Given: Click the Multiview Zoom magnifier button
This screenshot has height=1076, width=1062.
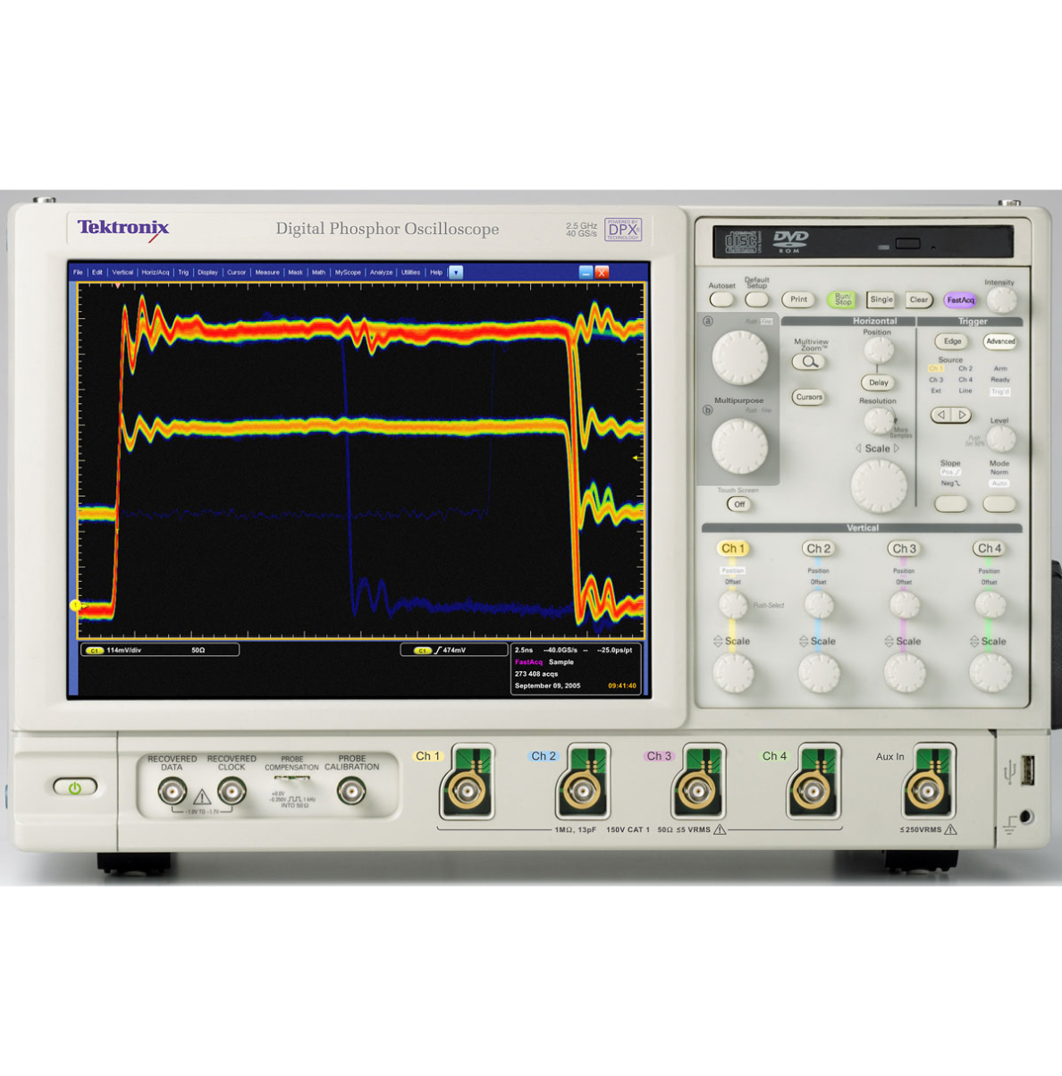Looking at the screenshot, I should point(809,362).
